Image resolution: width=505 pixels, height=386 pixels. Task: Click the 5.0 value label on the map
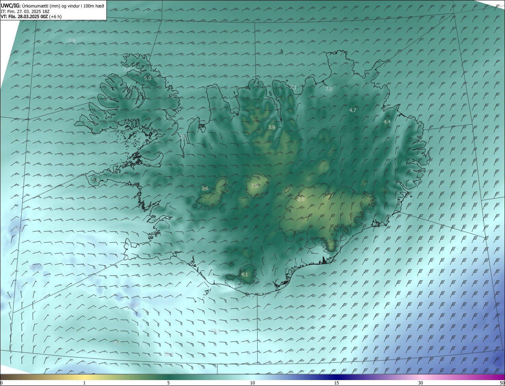click(148, 79)
